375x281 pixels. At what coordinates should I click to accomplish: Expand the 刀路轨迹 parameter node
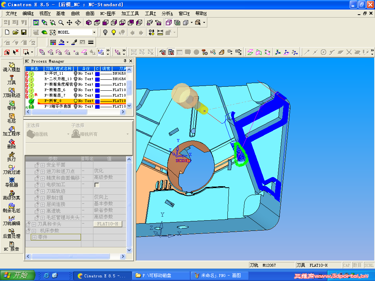coord(42,191)
